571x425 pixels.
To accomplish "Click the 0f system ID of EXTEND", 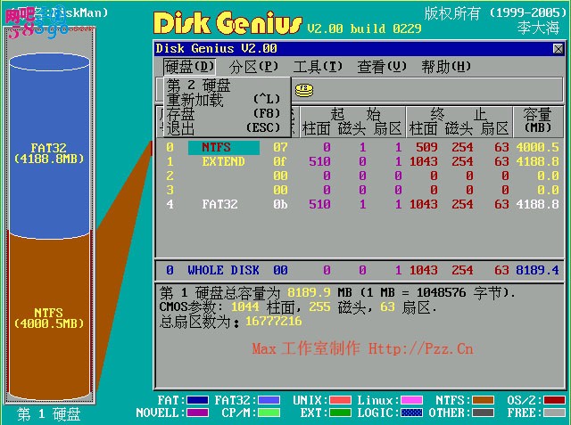I will point(280,161).
